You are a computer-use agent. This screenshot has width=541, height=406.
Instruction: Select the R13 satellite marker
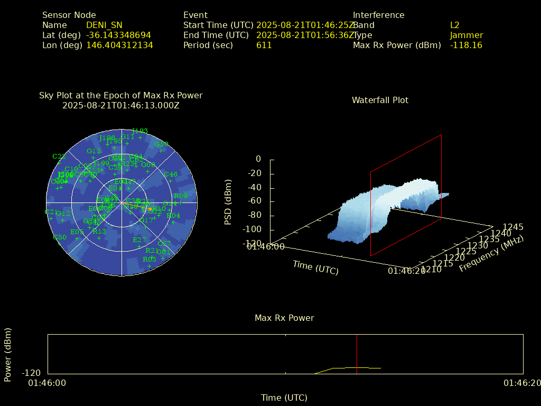click(99, 238)
